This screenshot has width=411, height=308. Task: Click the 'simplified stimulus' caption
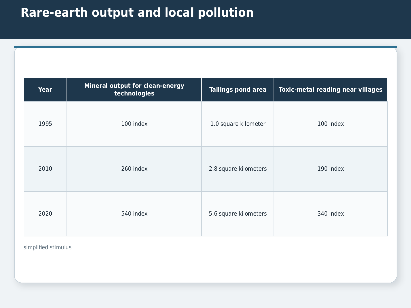48,247
